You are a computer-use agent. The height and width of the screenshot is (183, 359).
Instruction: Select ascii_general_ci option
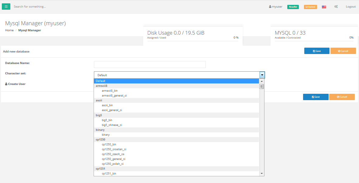tap(177, 110)
